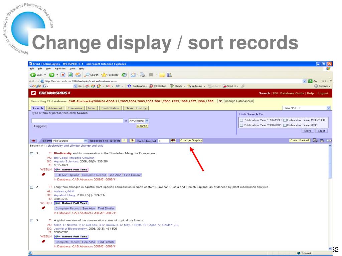Click the Logout link
342x256 pixels.
[x=323, y=93]
